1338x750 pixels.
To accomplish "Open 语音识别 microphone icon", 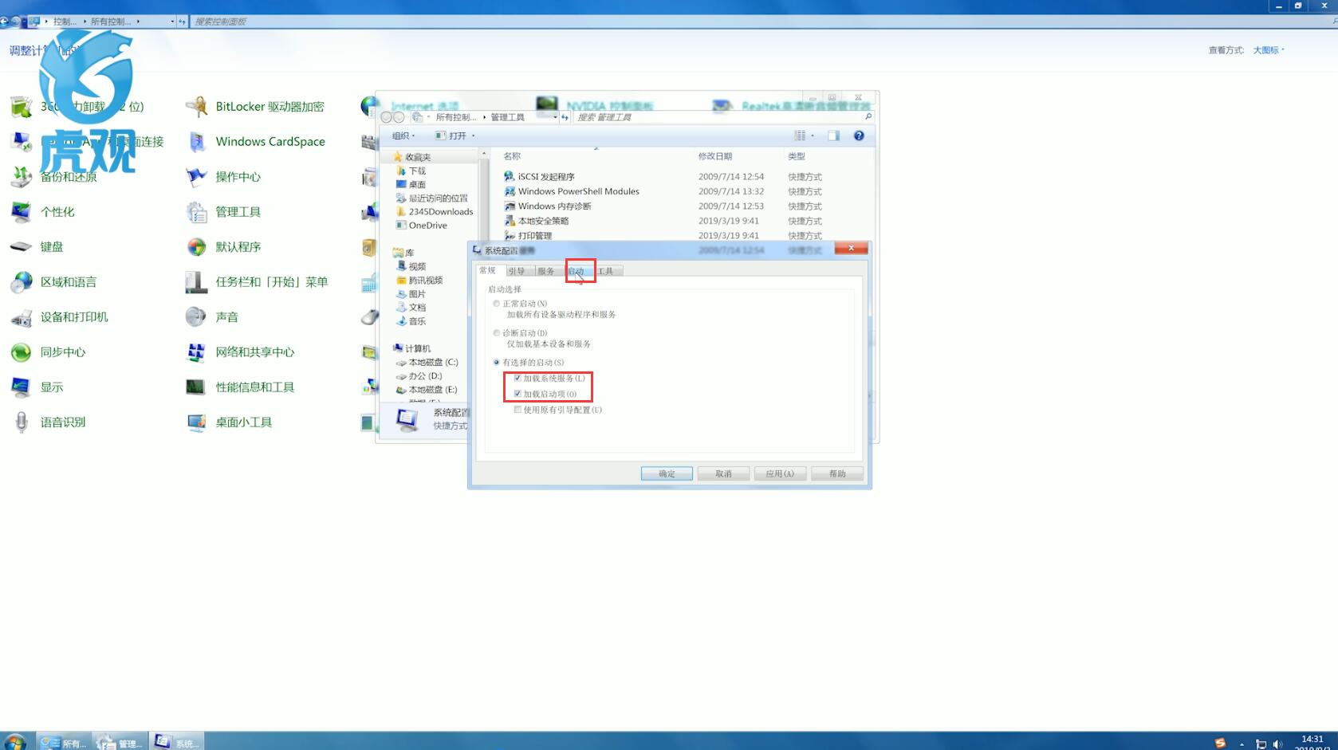I will click(x=22, y=422).
